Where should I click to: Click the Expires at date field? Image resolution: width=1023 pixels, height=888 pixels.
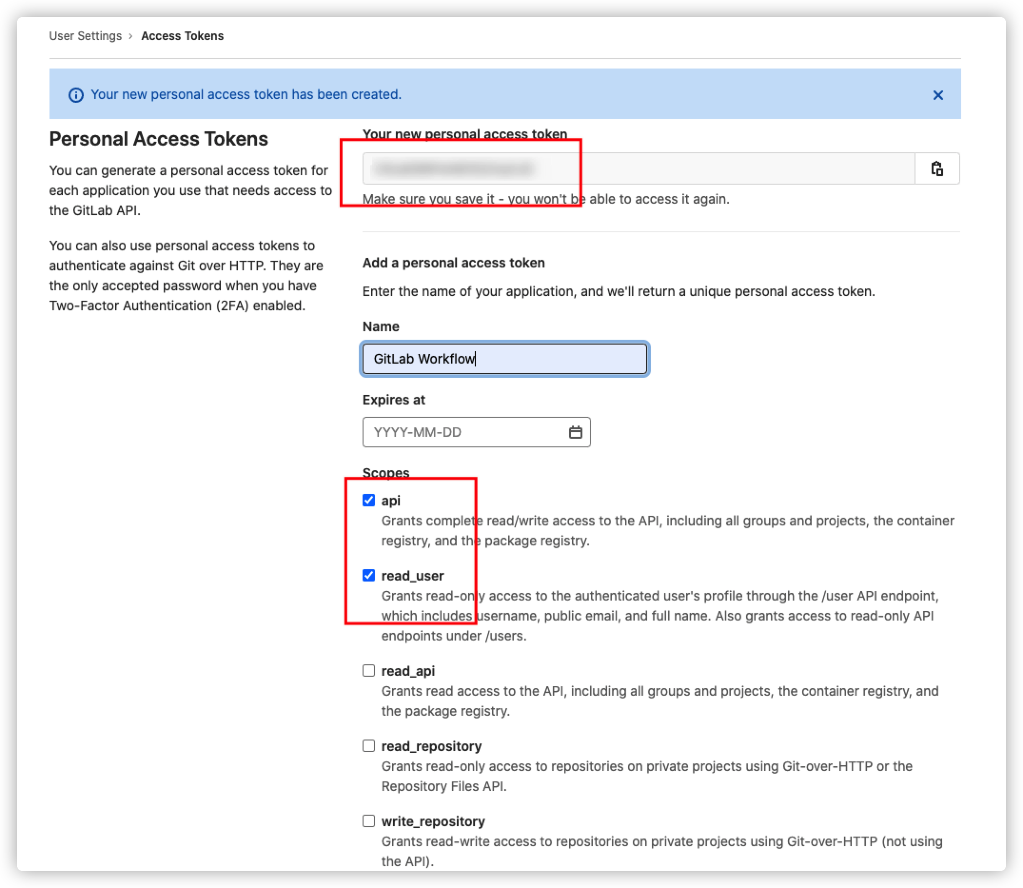[476, 432]
